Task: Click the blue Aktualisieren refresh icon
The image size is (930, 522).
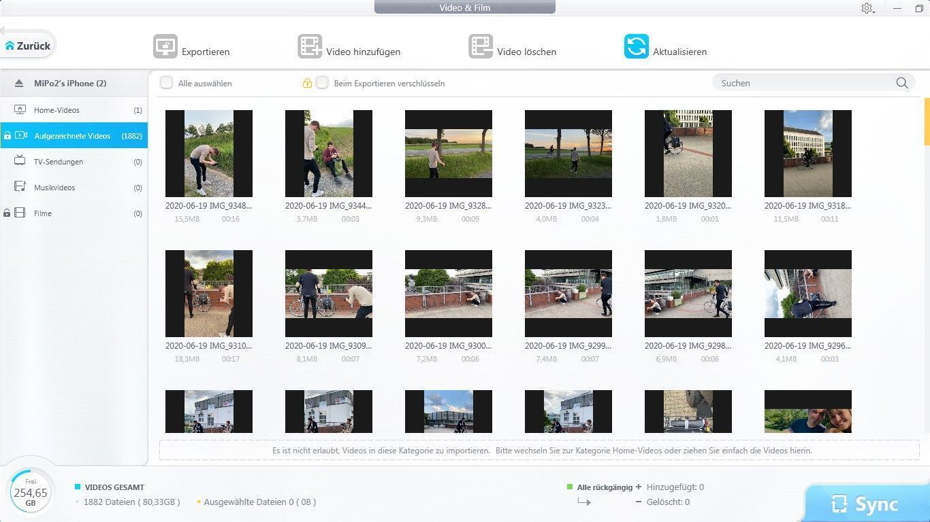Action: (636, 47)
